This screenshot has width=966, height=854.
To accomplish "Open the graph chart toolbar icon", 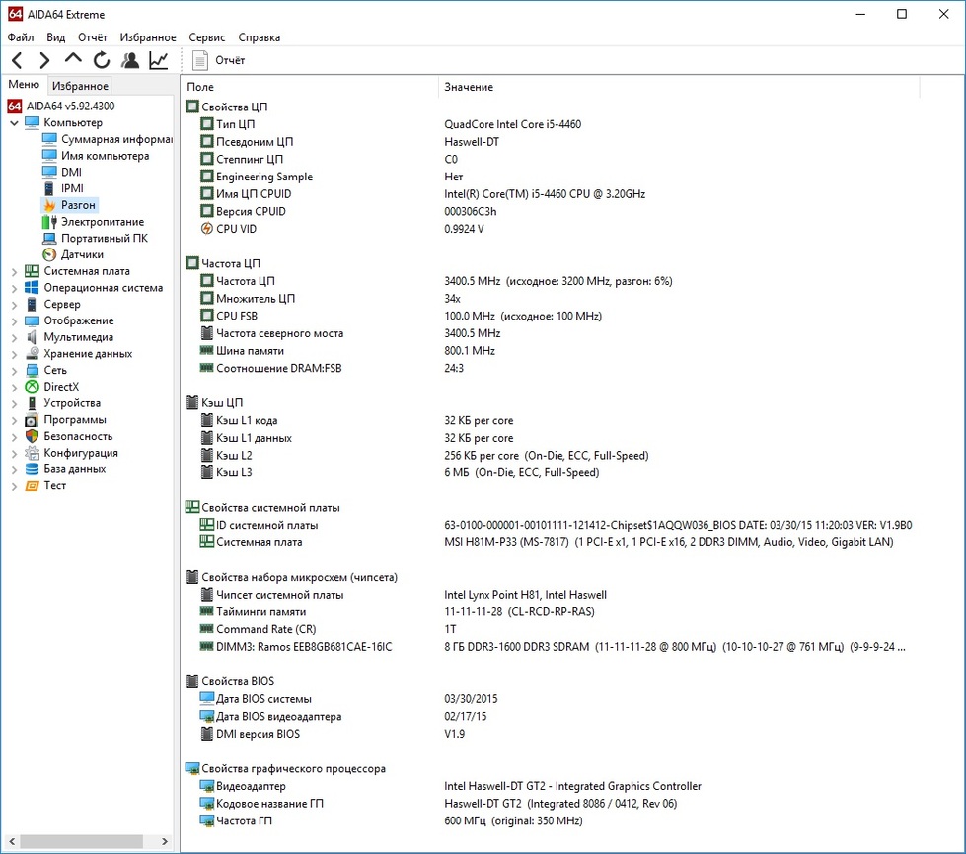I will pyautogui.click(x=159, y=60).
